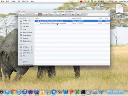Switch Finder to Cover Flow view
The image size is (128, 96).
tap(46, 14)
